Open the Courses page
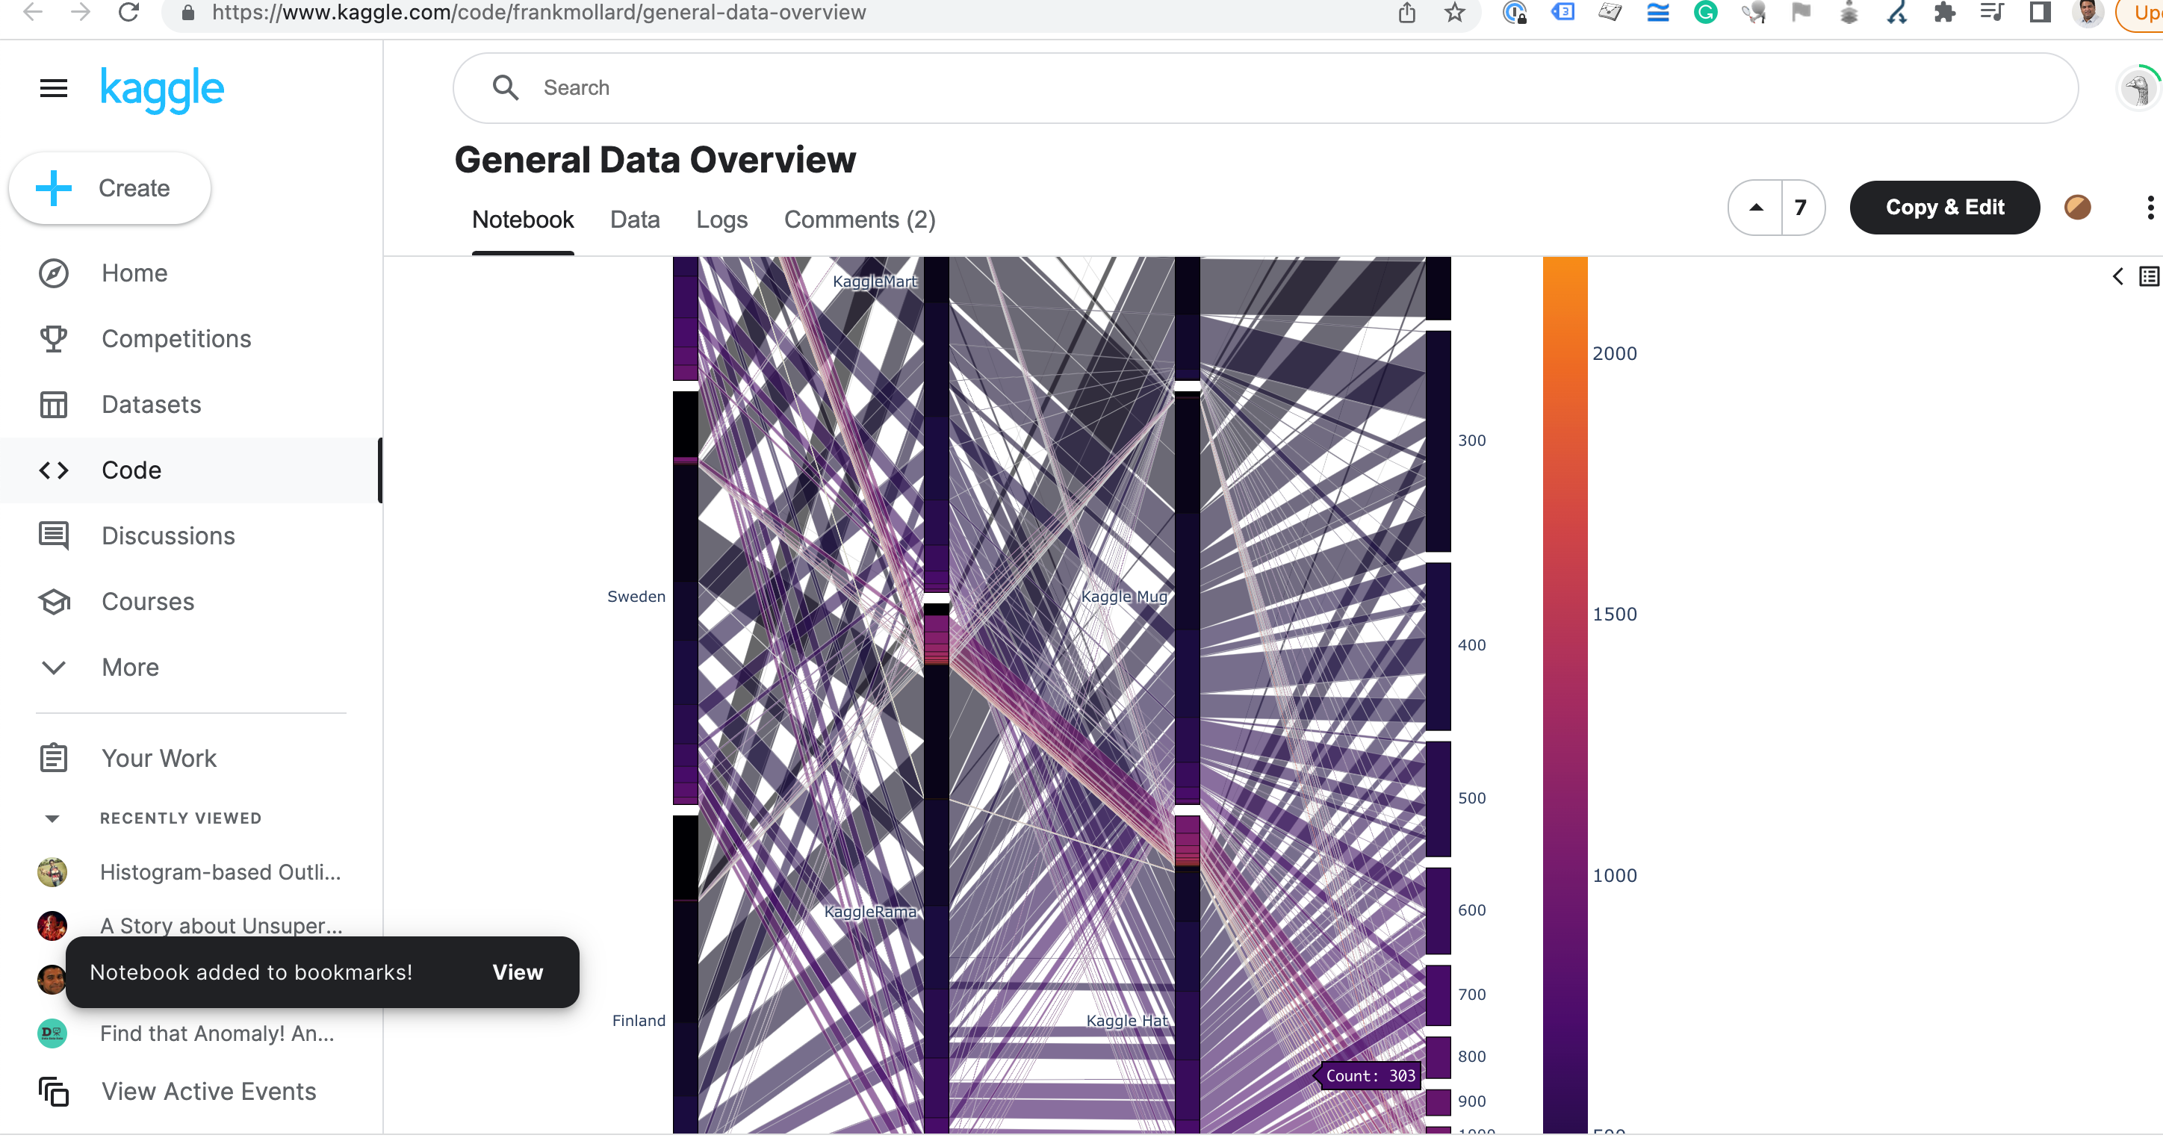 [x=148, y=602]
